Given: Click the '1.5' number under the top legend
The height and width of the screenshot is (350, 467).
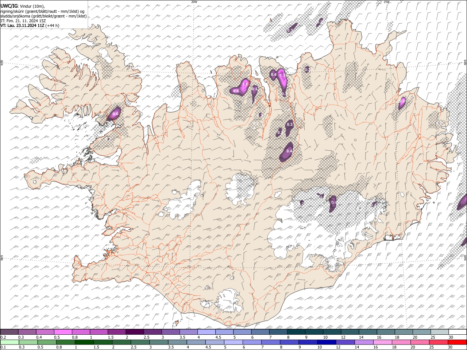Looking at the screenshot, I should click(111, 337).
